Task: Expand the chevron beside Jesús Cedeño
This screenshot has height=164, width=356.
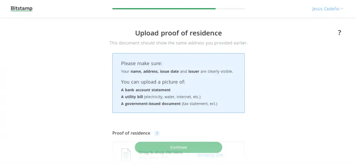Action: pos(342,9)
